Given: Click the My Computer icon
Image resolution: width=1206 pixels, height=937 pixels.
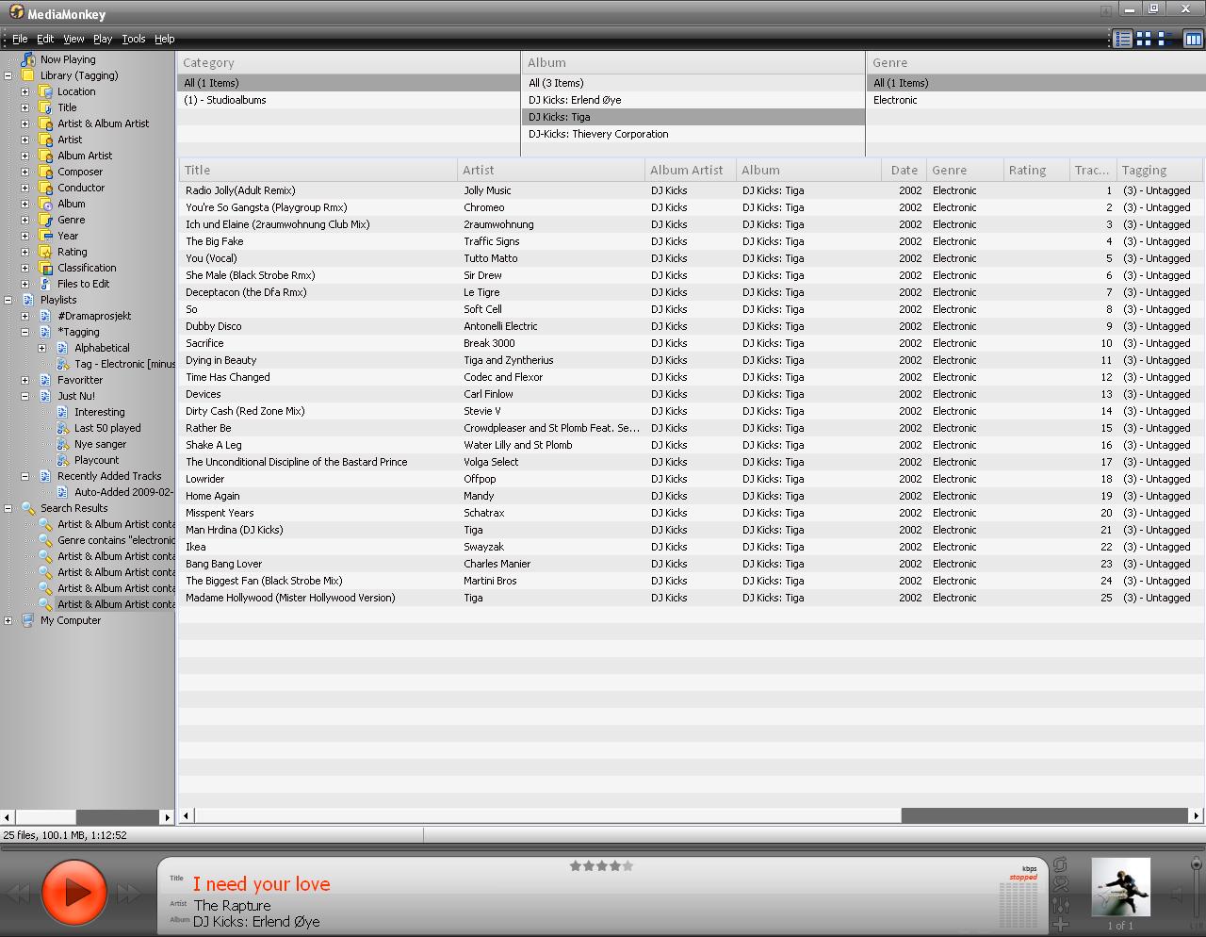Looking at the screenshot, I should [x=28, y=620].
